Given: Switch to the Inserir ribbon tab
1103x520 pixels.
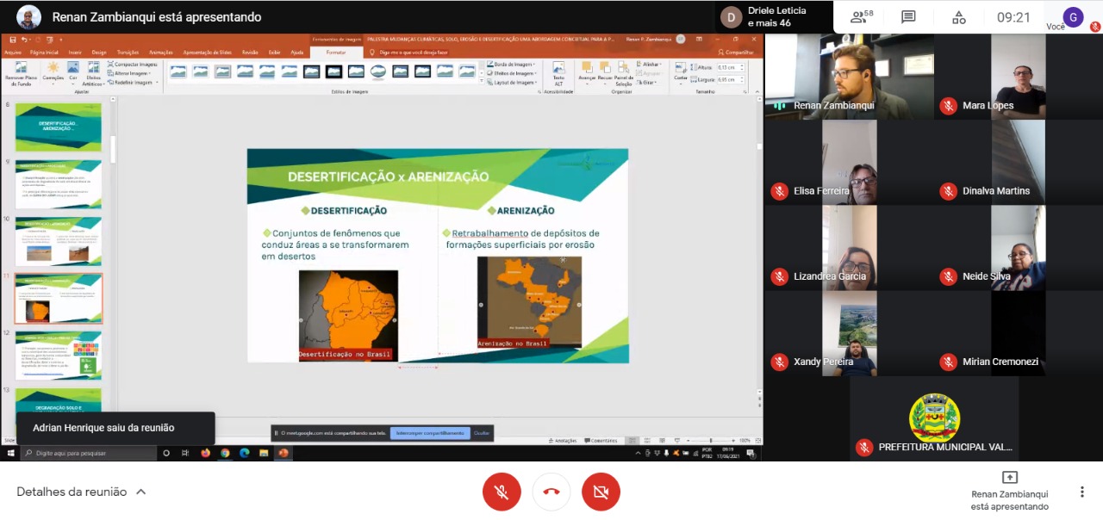Looking at the screenshot, I should click(x=75, y=52).
